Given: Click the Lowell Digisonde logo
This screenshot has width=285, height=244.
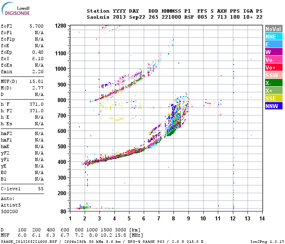Looking at the screenshot, I should click(x=15, y=9).
